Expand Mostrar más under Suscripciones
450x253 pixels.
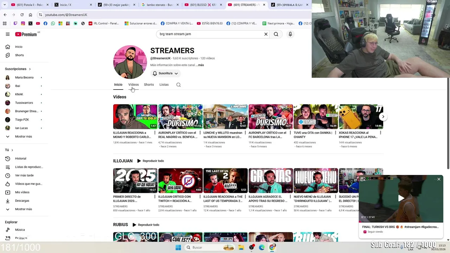24,136
